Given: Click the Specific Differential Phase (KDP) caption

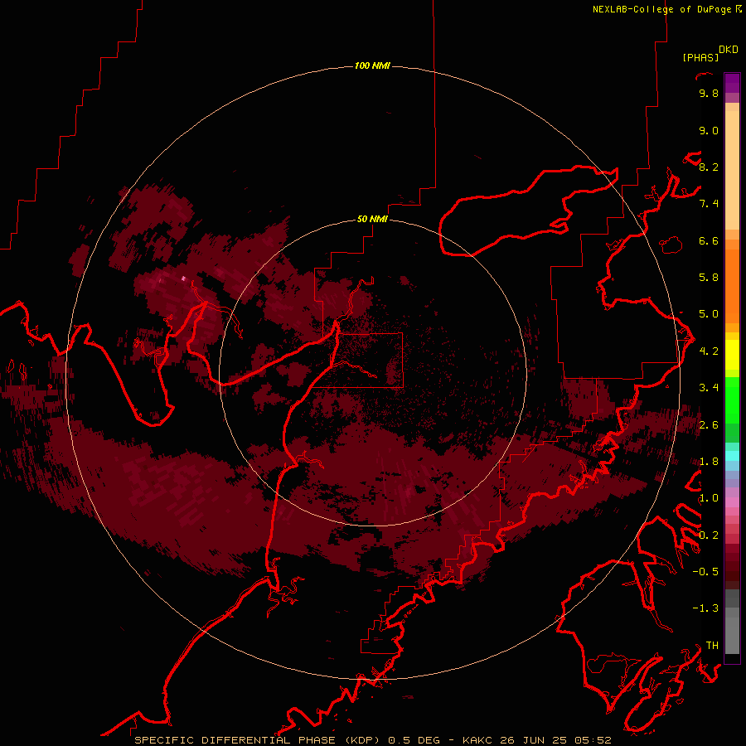Looking at the screenshot, I should coord(259,740).
